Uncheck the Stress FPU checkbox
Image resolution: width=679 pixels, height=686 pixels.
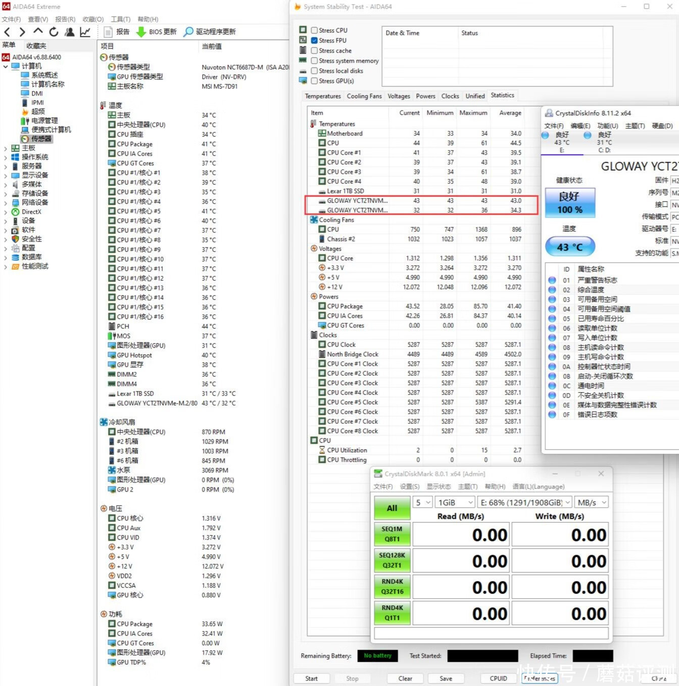pyautogui.click(x=314, y=40)
